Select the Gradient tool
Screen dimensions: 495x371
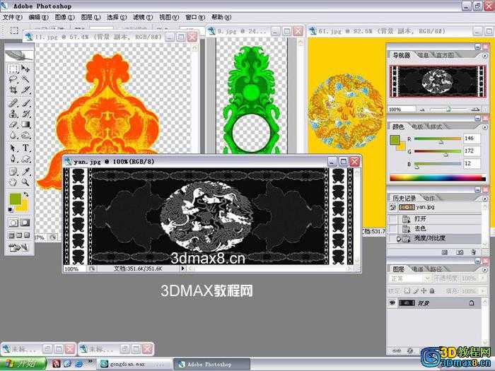click(x=25, y=124)
